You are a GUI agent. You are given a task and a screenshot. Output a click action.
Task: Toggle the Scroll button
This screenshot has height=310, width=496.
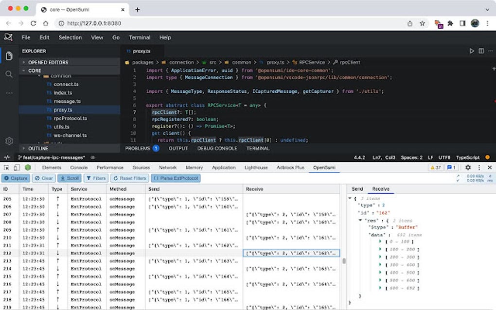pyautogui.click(x=70, y=178)
